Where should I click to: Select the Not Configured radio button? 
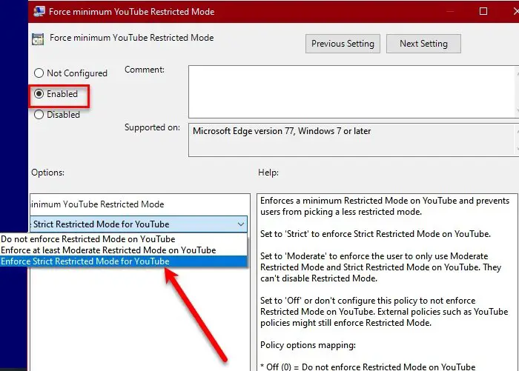pos(39,73)
